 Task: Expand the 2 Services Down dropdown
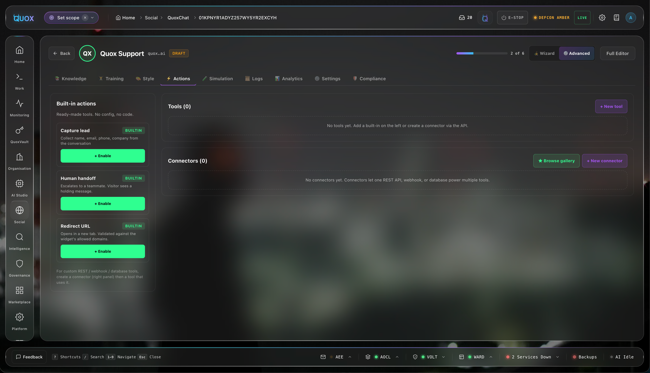click(558, 357)
